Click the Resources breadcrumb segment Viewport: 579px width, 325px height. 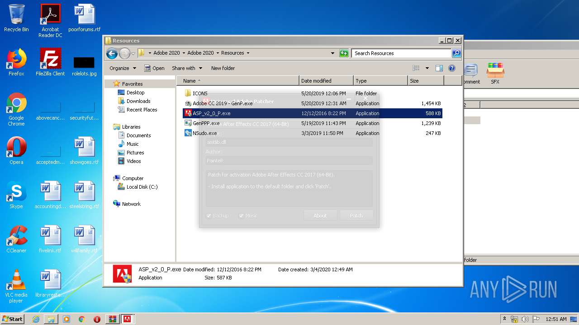[233, 53]
